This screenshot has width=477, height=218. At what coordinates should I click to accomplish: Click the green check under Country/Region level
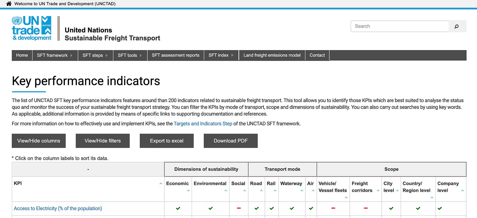tap(418, 208)
